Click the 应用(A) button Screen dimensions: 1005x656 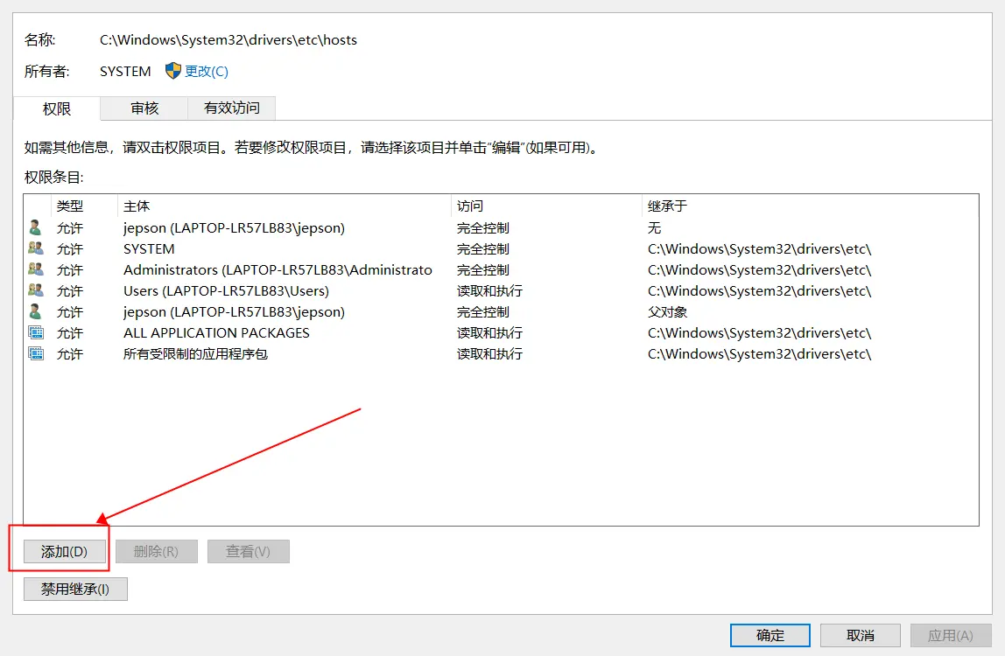pos(951,635)
